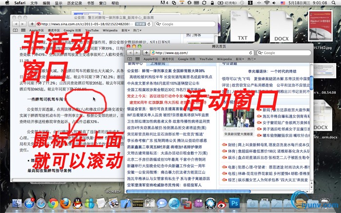341x213 pixels.
Task: Click qq.com horizontal scrollbar thumb
Action: pos(189,192)
